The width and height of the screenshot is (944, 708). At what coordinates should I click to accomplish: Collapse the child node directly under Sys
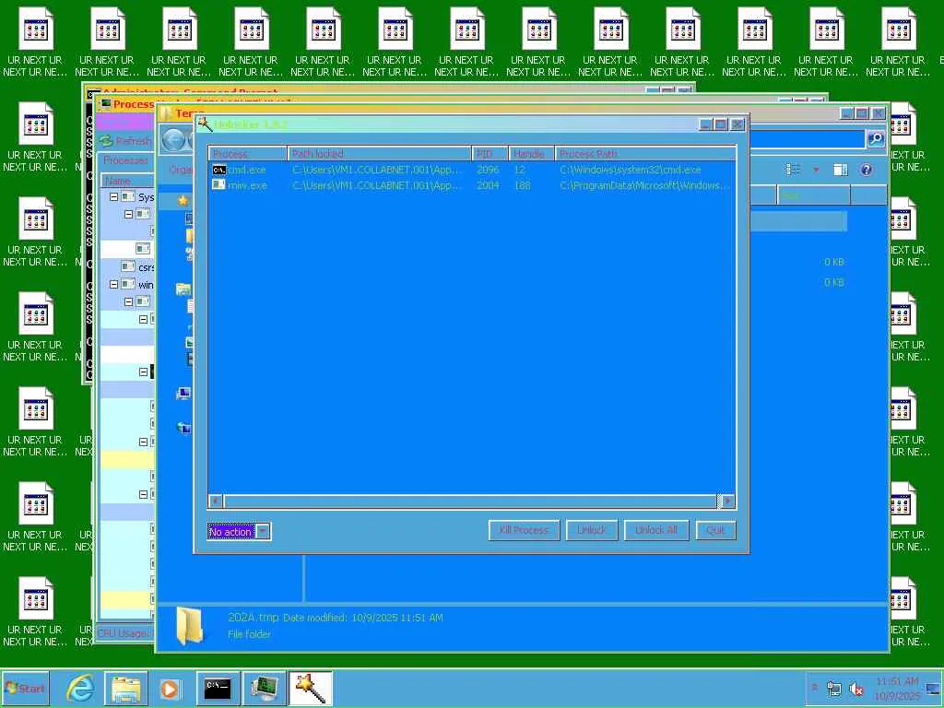click(128, 214)
